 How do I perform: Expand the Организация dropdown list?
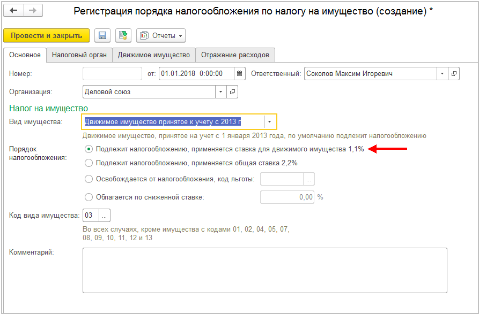click(x=220, y=91)
